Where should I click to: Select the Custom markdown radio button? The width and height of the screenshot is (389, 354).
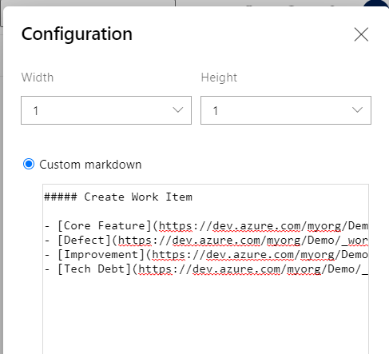[x=29, y=164]
